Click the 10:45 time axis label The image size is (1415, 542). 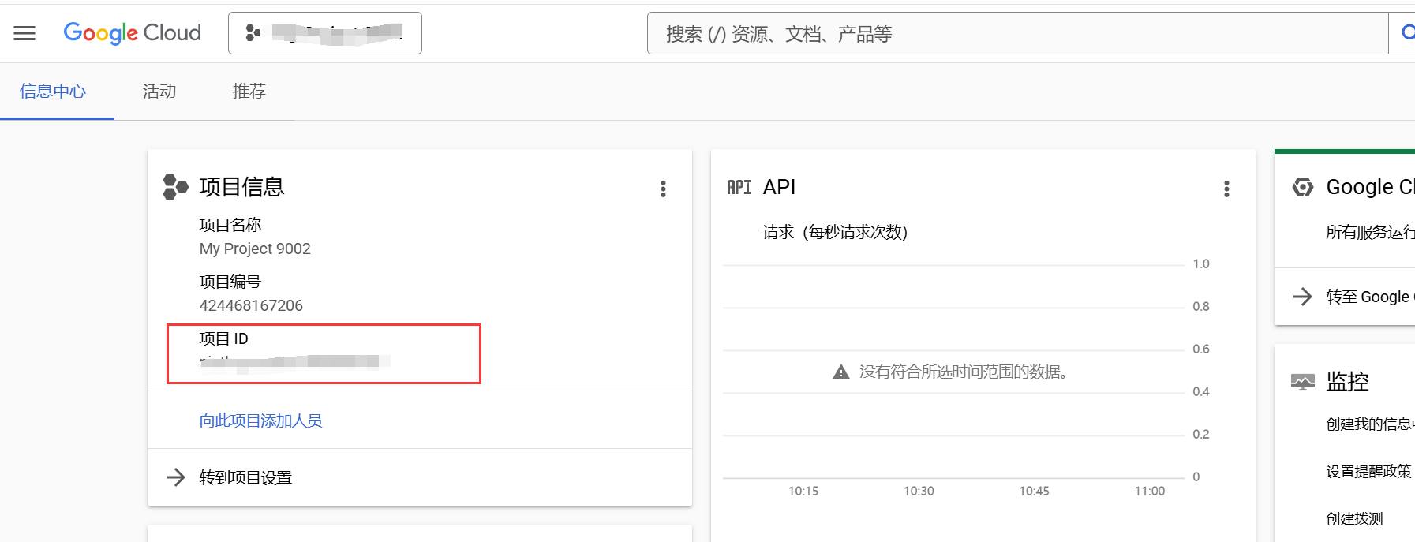[1034, 491]
